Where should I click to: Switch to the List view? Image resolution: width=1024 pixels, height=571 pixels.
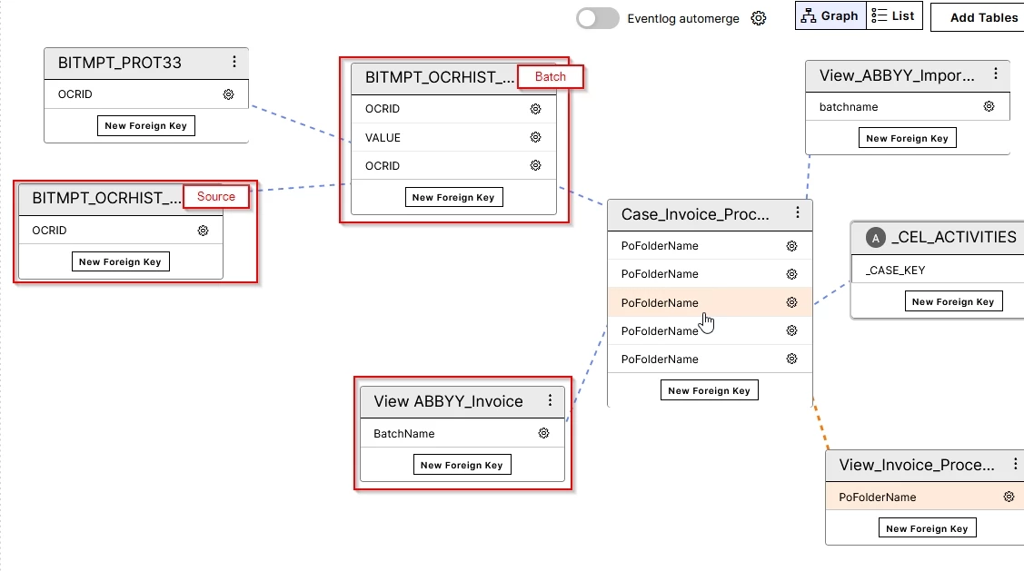(x=894, y=15)
